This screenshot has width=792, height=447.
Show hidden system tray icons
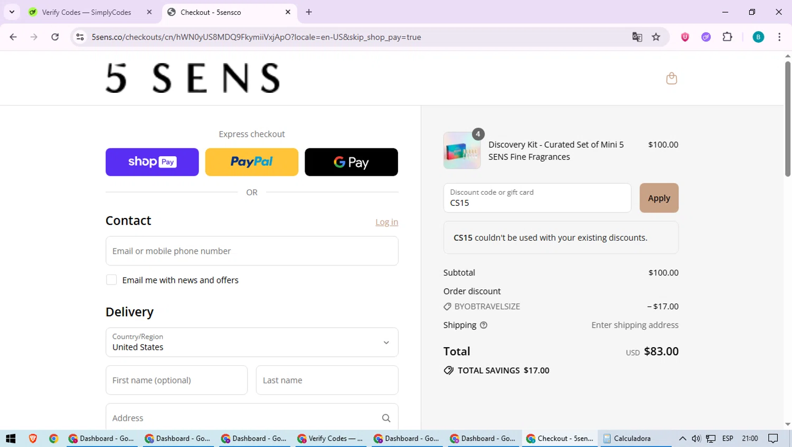[x=682, y=439]
